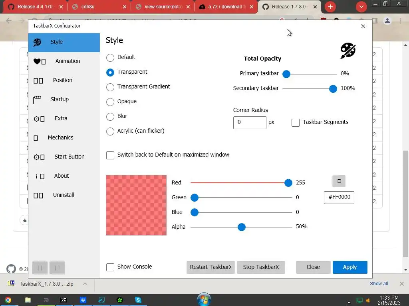This screenshot has height=306, width=409.
Task: Choose Transparent Gradient style
Action: click(x=110, y=87)
